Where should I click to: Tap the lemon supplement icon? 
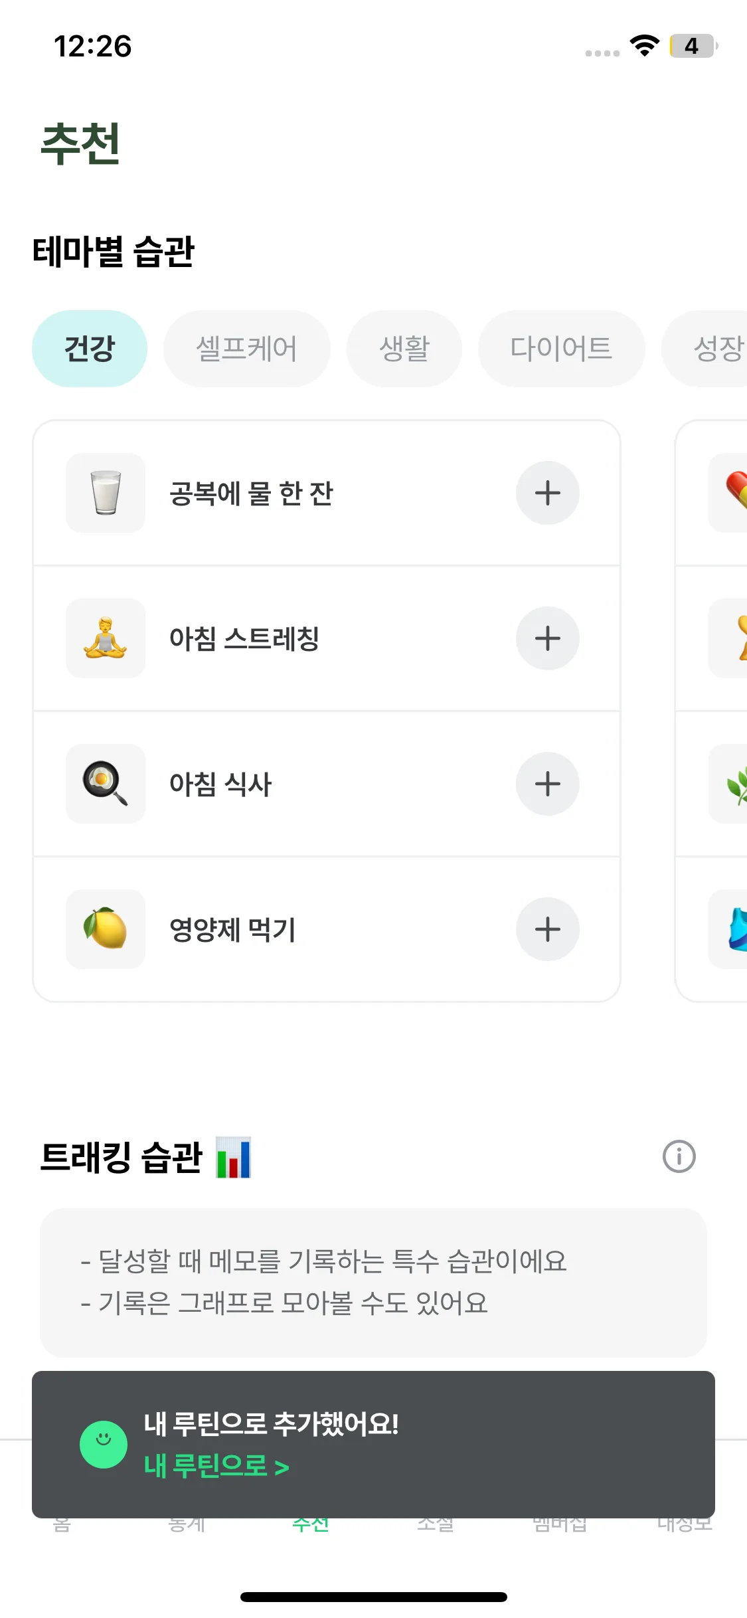(x=106, y=929)
